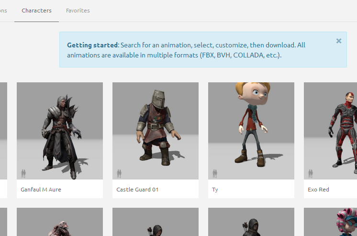Click the figures icon on Ganfaul M Aure card
Image resolution: width=357 pixels, height=236 pixels.
(23, 174)
